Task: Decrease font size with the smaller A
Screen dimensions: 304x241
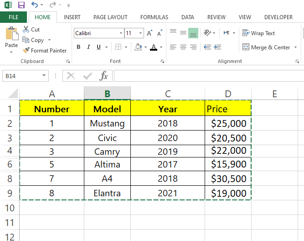Action: point(160,33)
